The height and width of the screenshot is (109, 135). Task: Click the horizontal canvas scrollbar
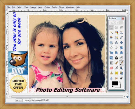67,97
